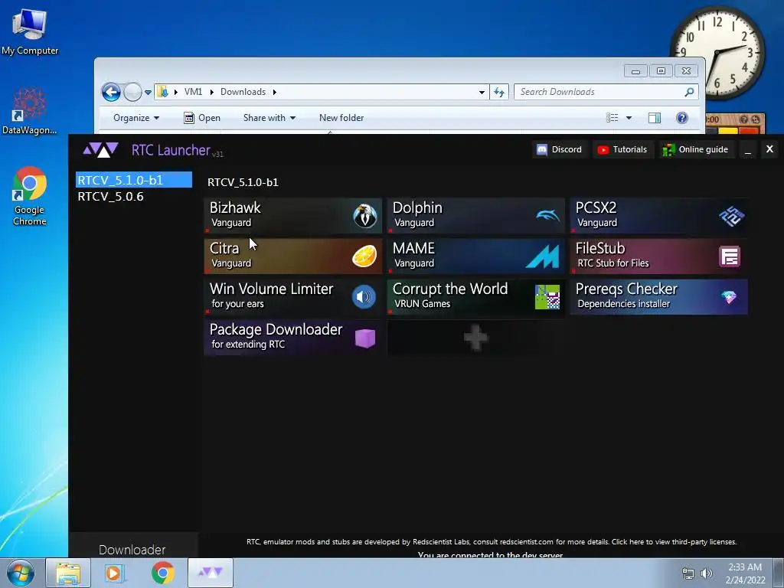Screen dimensions: 784x588
Task: Open the Discord link
Action: point(559,149)
